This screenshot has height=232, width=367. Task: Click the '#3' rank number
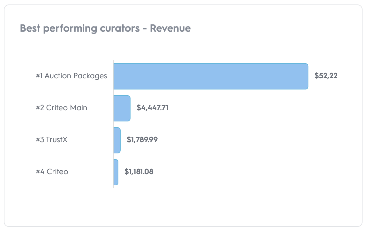pyautogui.click(x=40, y=140)
